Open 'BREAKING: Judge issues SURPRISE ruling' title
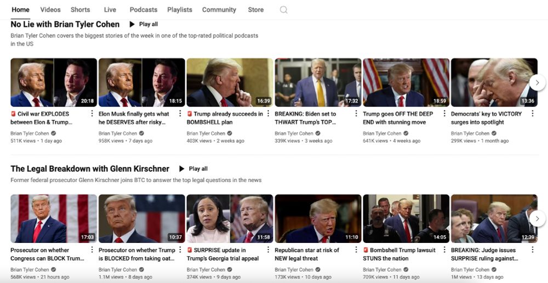Image resolution: width=548 pixels, height=283 pixels. tap(484, 254)
